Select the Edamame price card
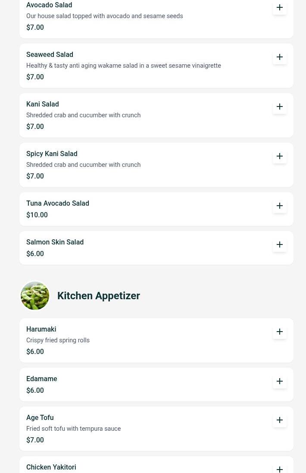The image size is (306, 473). point(156,385)
